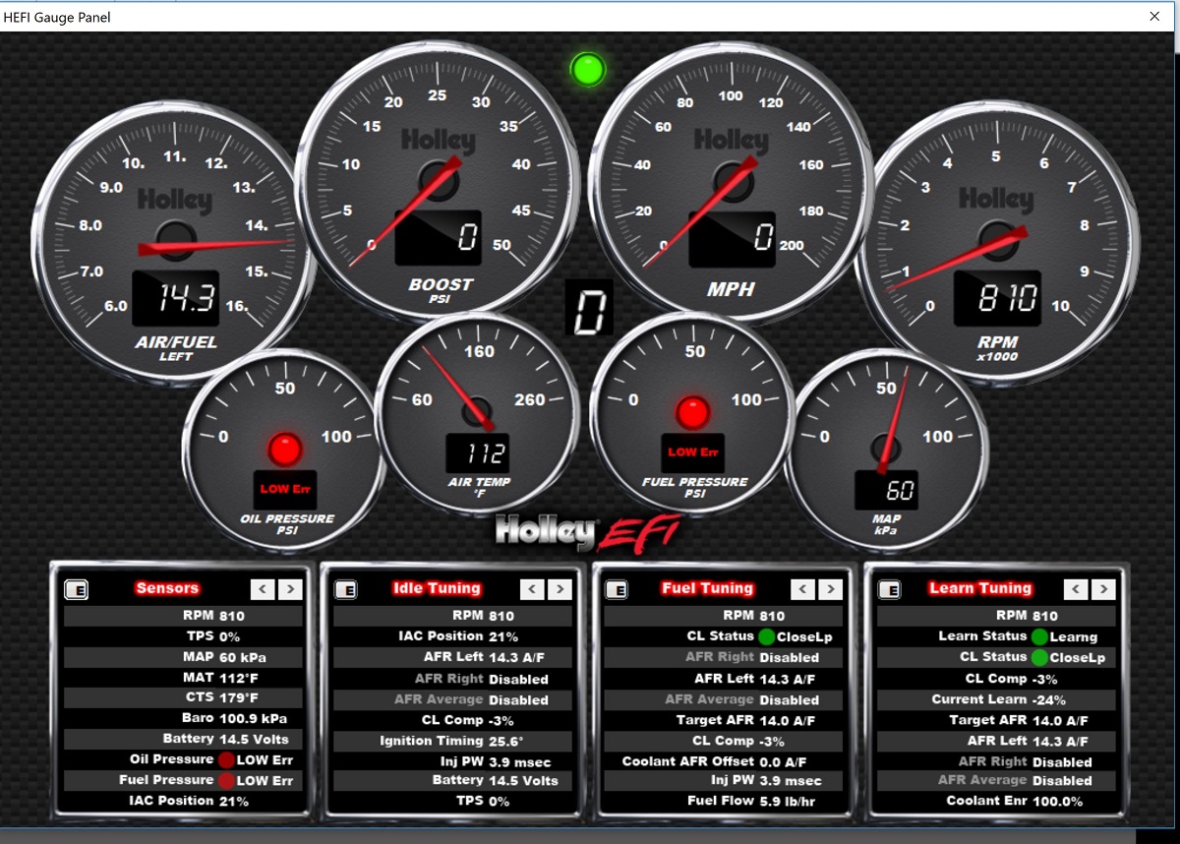This screenshot has height=844, width=1180.
Task: Select the Baro 100.9 kPa row in Sensors
Action: [184, 719]
